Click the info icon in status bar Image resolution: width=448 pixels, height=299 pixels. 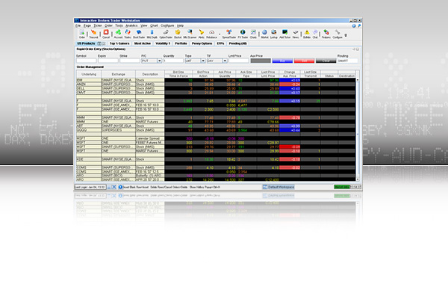click(x=120, y=187)
